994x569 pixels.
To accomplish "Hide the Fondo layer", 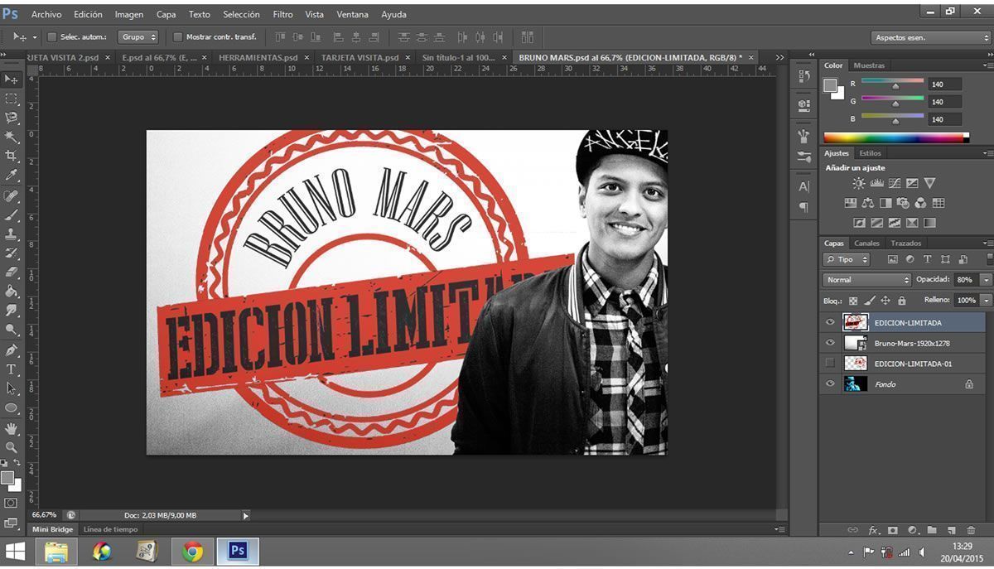I will (830, 383).
